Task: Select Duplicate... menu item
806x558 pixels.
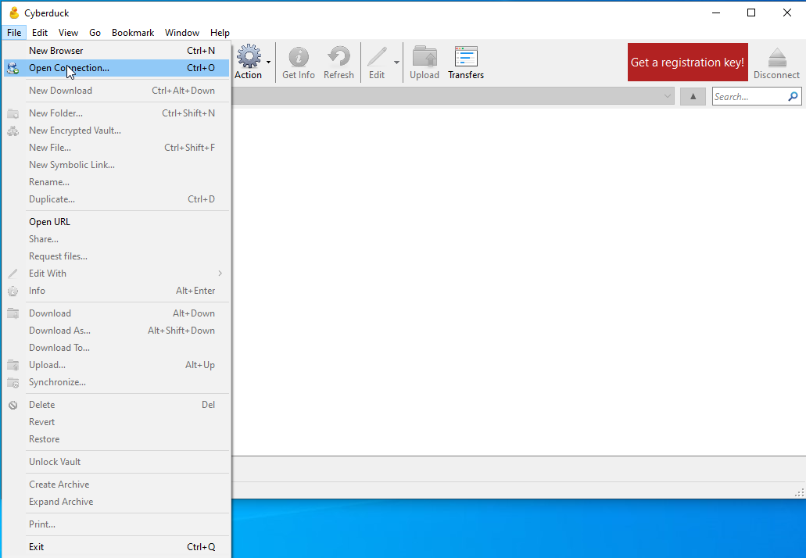Action: click(116, 199)
